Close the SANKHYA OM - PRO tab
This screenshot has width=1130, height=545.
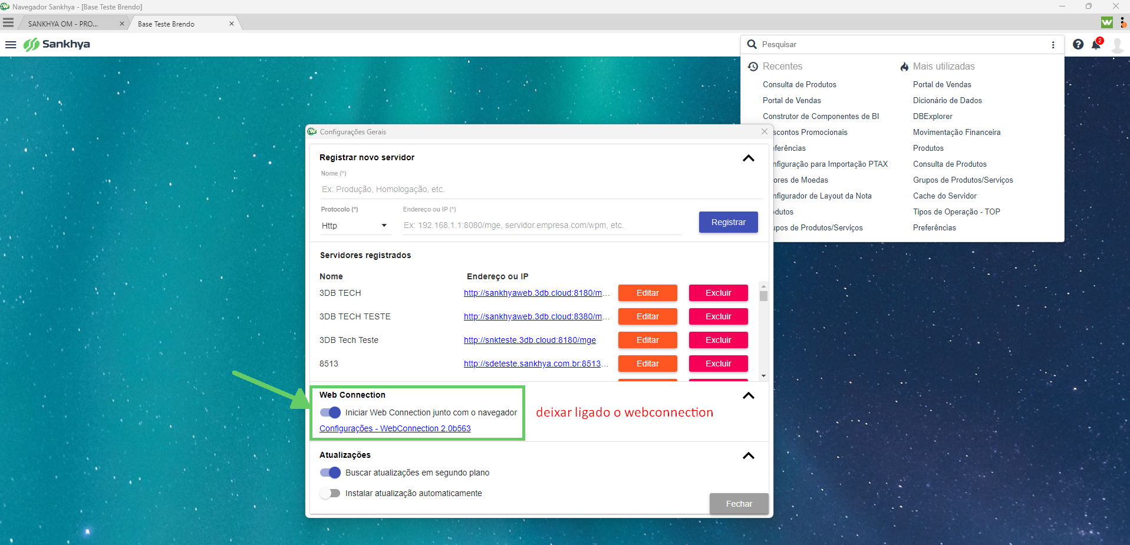click(x=122, y=24)
